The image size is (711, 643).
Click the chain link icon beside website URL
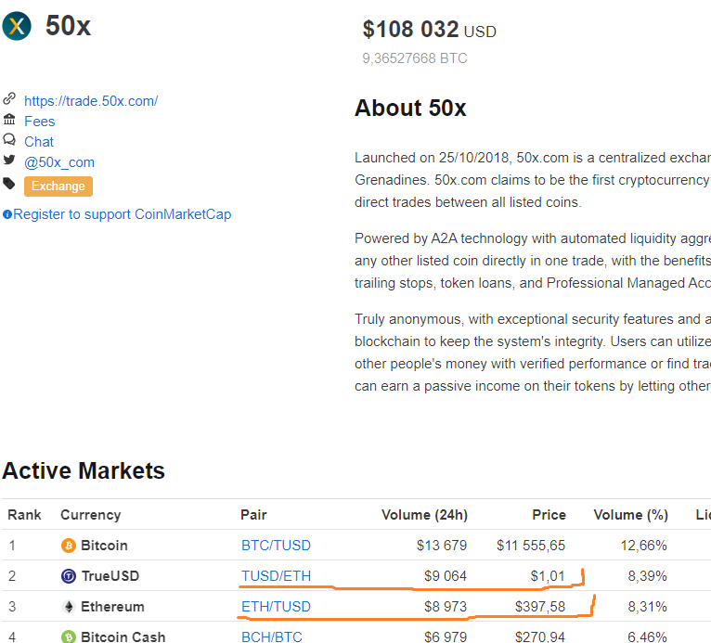coord(9,98)
